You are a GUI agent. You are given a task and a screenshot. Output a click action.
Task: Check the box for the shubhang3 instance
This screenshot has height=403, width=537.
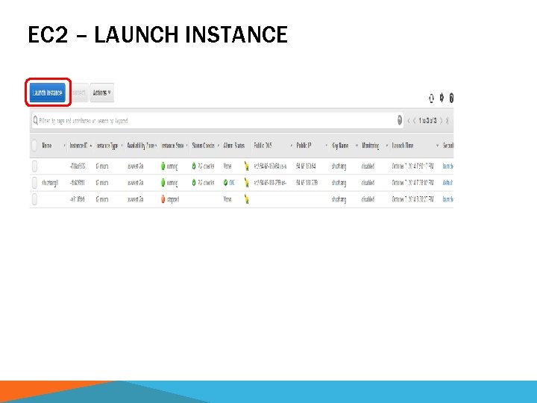pos(34,183)
